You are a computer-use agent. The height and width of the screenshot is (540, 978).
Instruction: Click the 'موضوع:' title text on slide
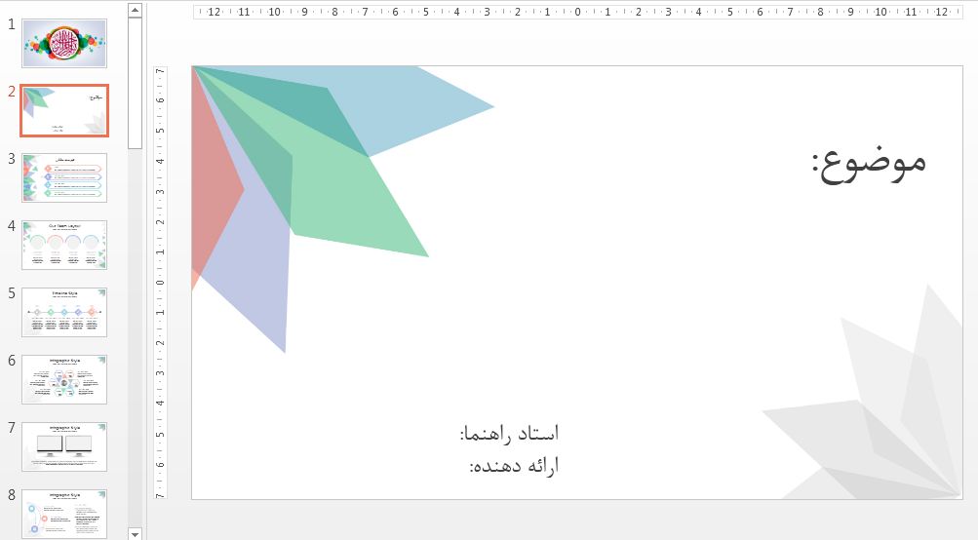click(868, 161)
